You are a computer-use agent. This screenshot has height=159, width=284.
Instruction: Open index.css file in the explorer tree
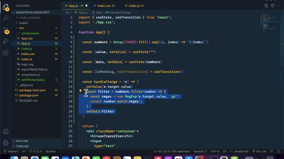(28, 54)
